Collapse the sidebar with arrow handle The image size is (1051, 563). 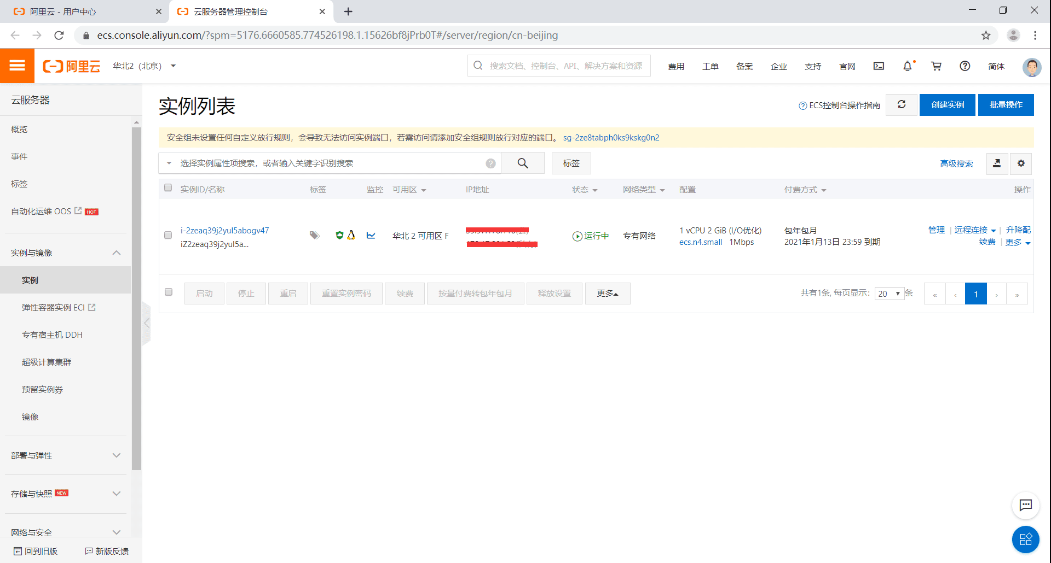click(x=146, y=323)
